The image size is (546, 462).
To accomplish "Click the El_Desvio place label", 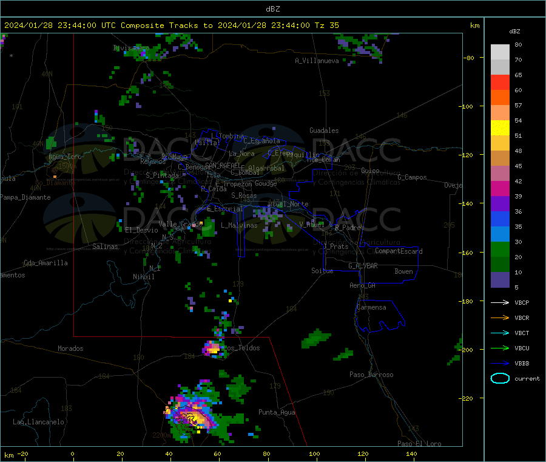I will 141,230.
